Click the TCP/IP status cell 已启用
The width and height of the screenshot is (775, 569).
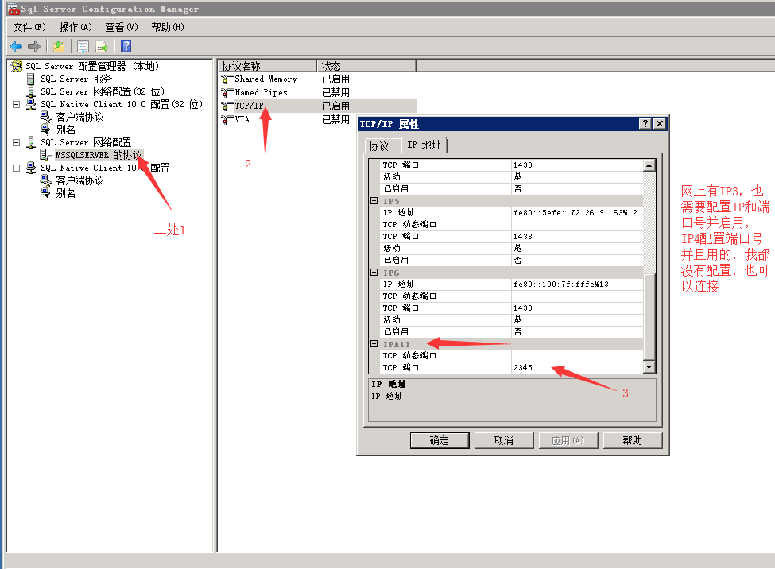(335, 106)
